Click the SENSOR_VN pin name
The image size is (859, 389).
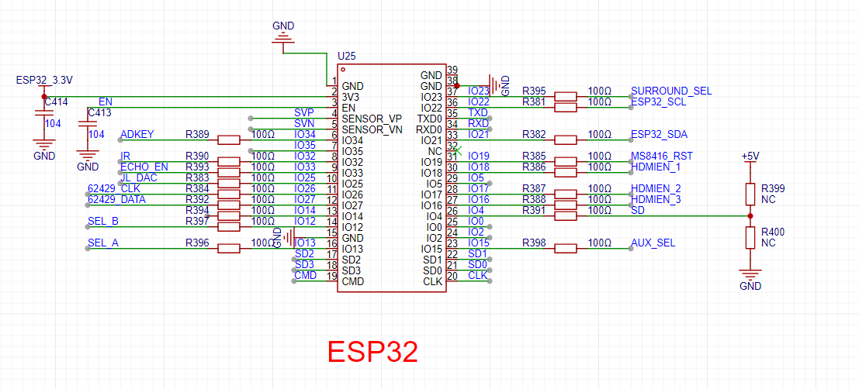coord(372,129)
